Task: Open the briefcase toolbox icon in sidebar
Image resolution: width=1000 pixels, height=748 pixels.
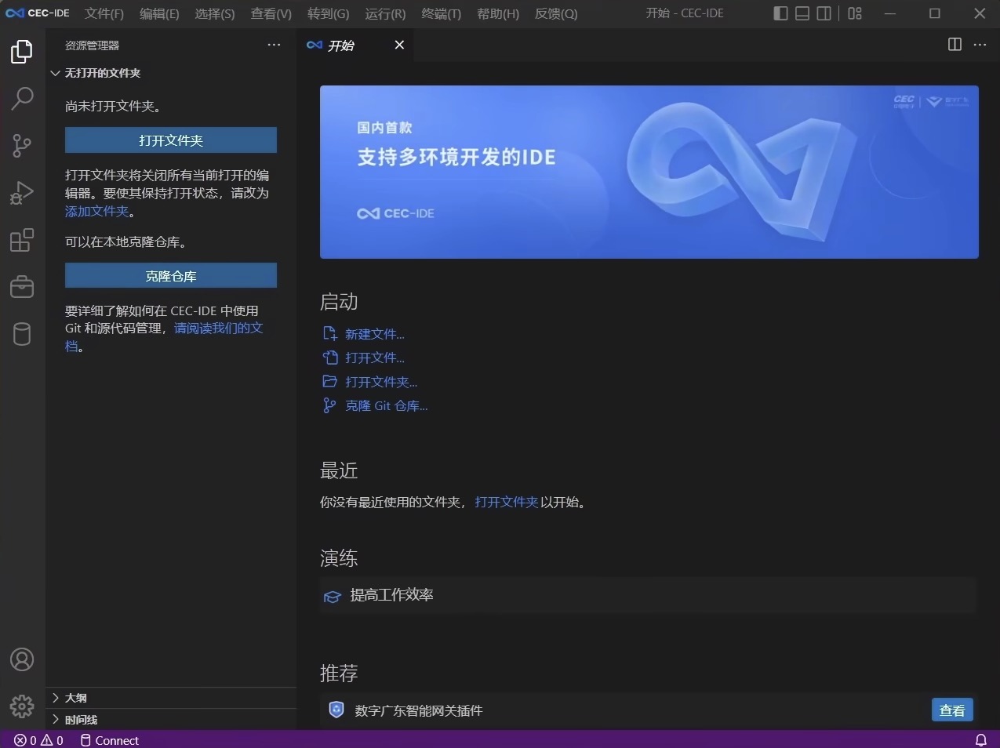Action: (x=22, y=287)
